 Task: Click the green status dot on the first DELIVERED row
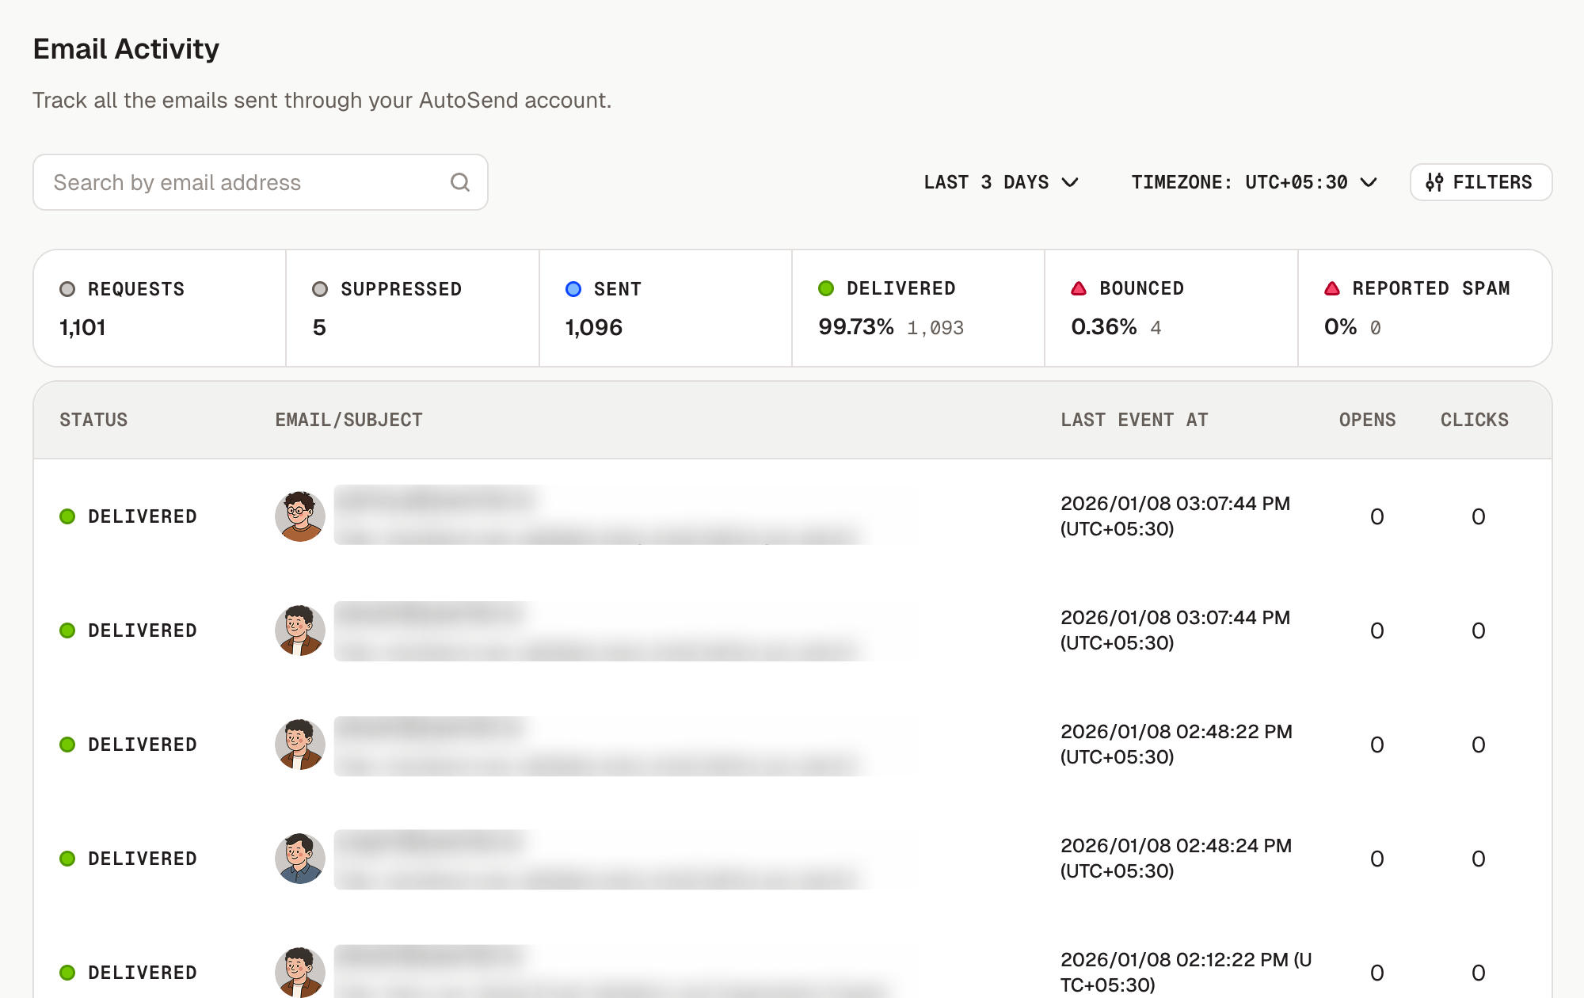tap(67, 516)
